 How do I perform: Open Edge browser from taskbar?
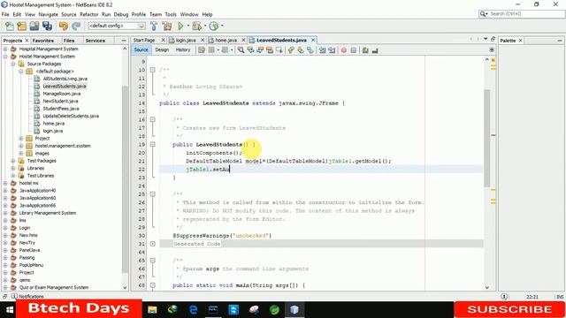click(194, 310)
